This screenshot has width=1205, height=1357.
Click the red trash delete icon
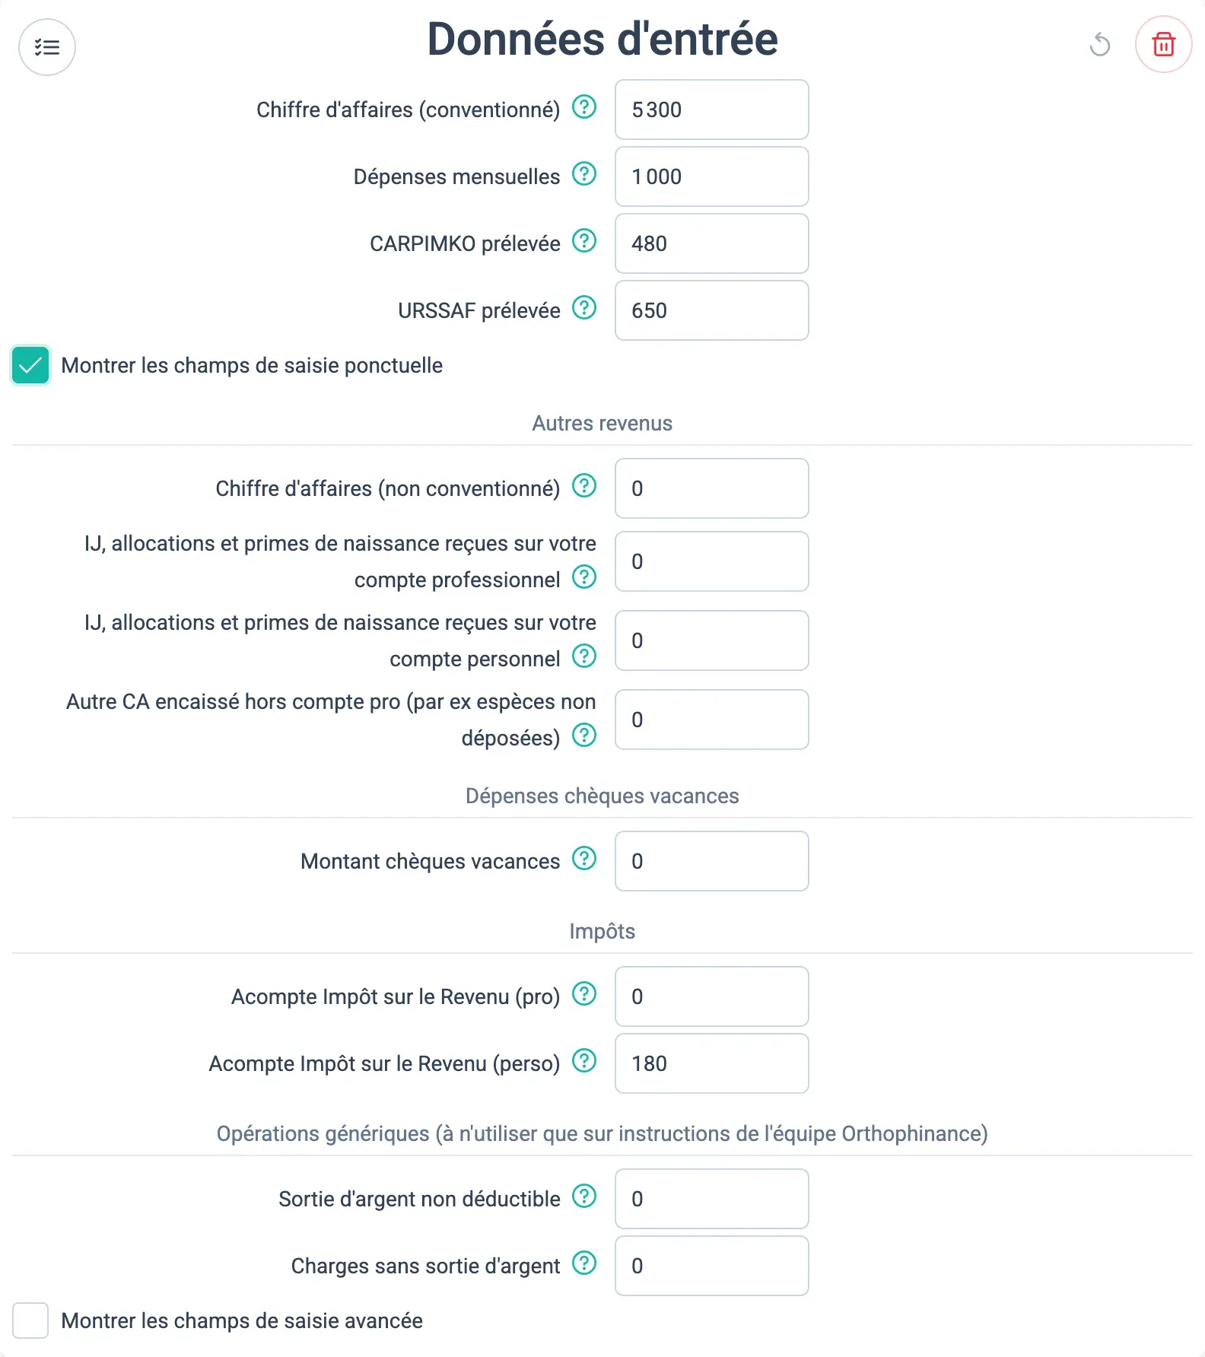click(x=1163, y=45)
